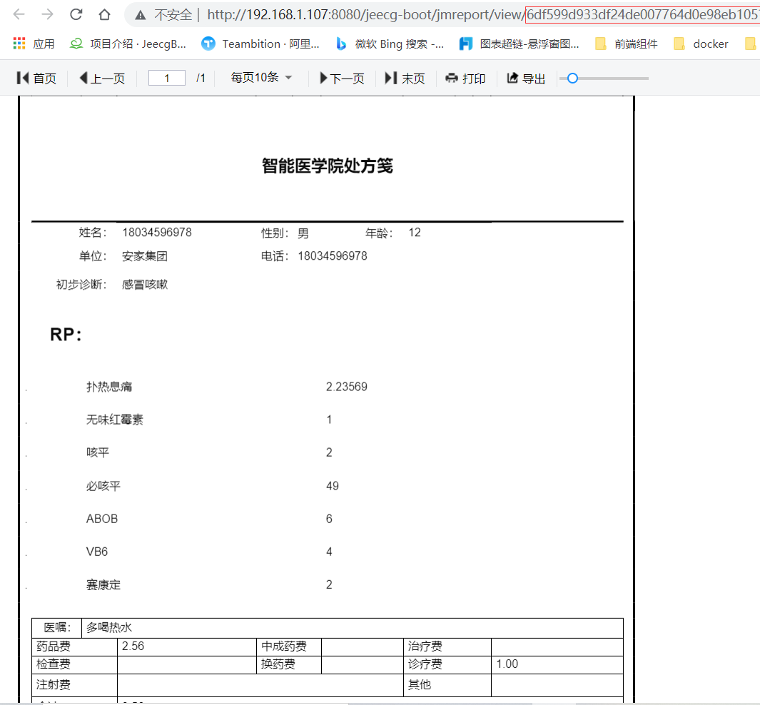
Task: Open the 每页10条 page size dropdown
Action: (x=261, y=78)
